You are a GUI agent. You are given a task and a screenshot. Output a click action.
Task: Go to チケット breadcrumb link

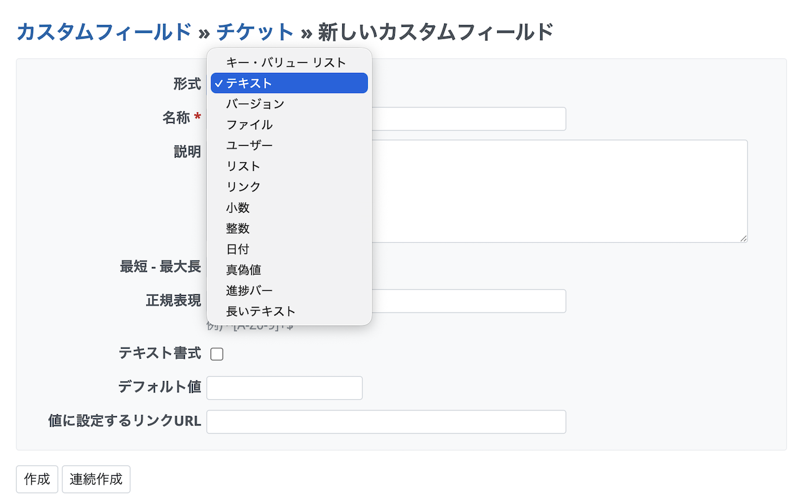(255, 31)
